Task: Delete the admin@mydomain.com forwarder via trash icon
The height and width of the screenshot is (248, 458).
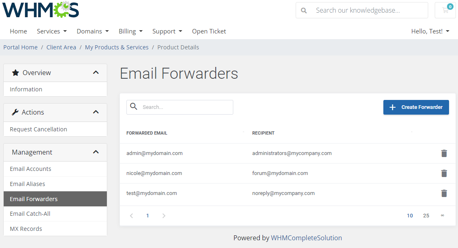Action: [x=444, y=153]
